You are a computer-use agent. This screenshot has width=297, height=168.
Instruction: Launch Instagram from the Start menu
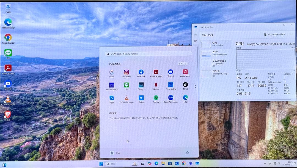point(126,72)
